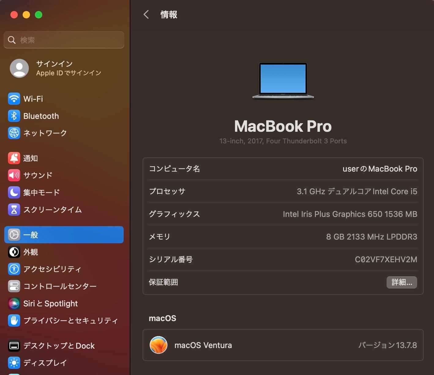This screenshot has width=434, height=375.
Task: Select the ネットワーク globe icon
Action: [x=14, y=133]
